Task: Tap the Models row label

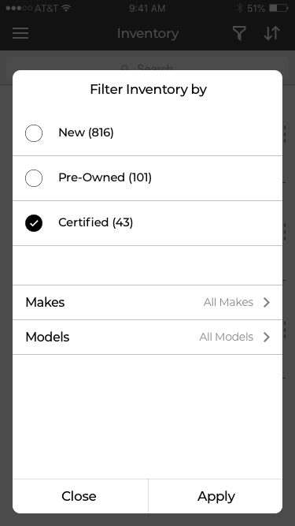Action: click(x=47, y=337)
